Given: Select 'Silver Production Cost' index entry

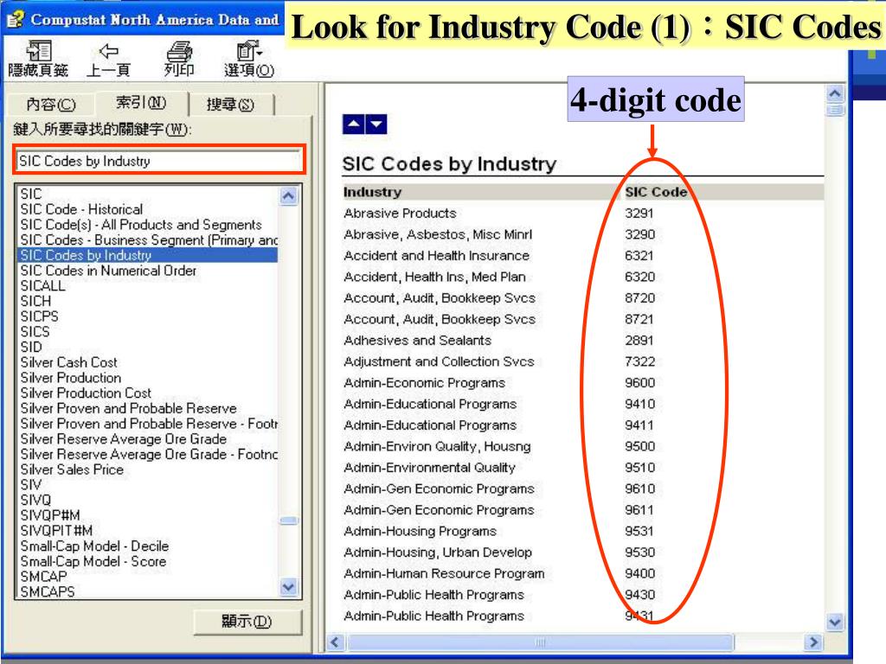Looking at the screenshot, I should point(86,393).
